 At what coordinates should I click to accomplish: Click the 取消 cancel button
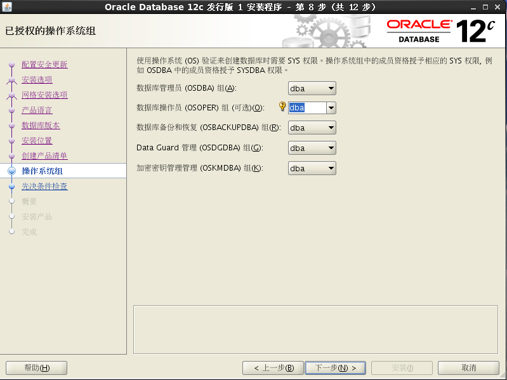click(x=468, y=368)
